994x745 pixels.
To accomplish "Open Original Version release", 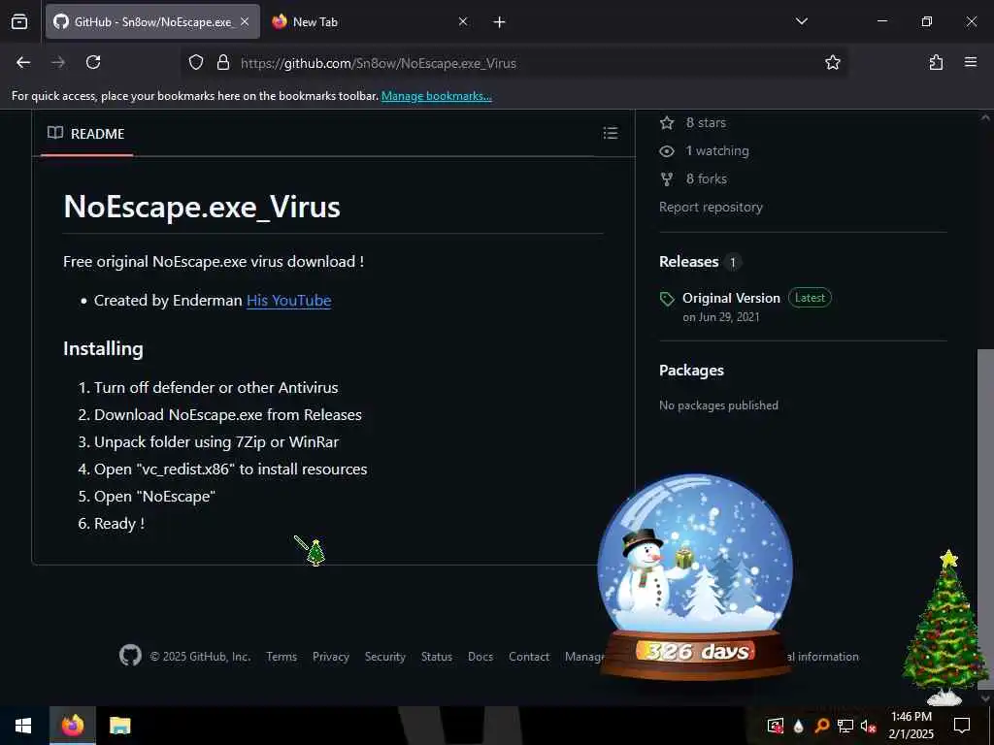I will point(731,298).
